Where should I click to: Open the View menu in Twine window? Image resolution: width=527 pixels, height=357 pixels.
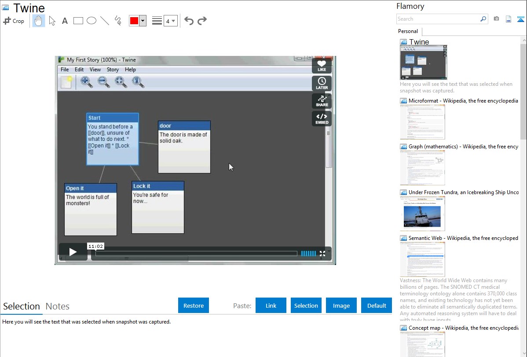(95, 70)
